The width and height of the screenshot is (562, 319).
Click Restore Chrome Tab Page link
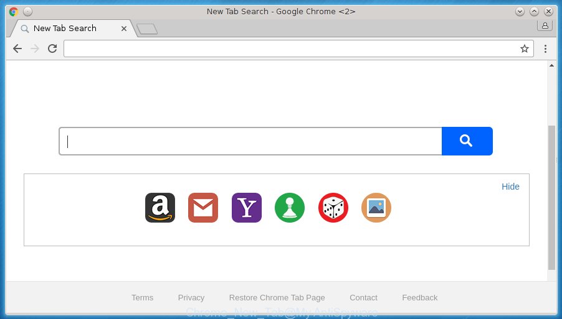point(277,297)
